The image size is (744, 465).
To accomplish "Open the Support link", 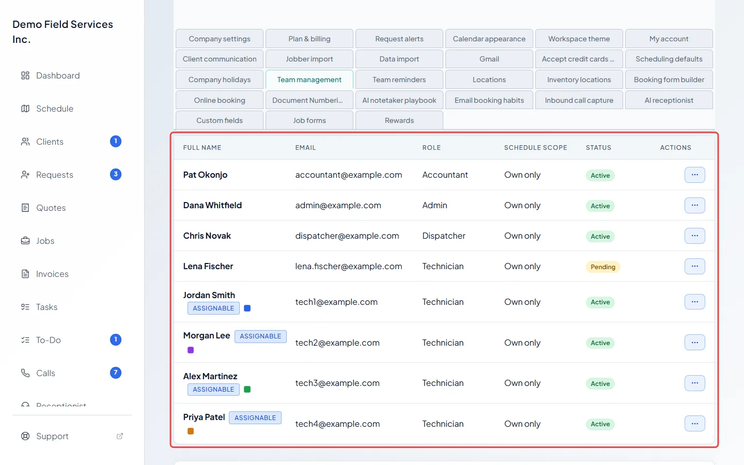I will pyautogui.click(x=52, y=436).
